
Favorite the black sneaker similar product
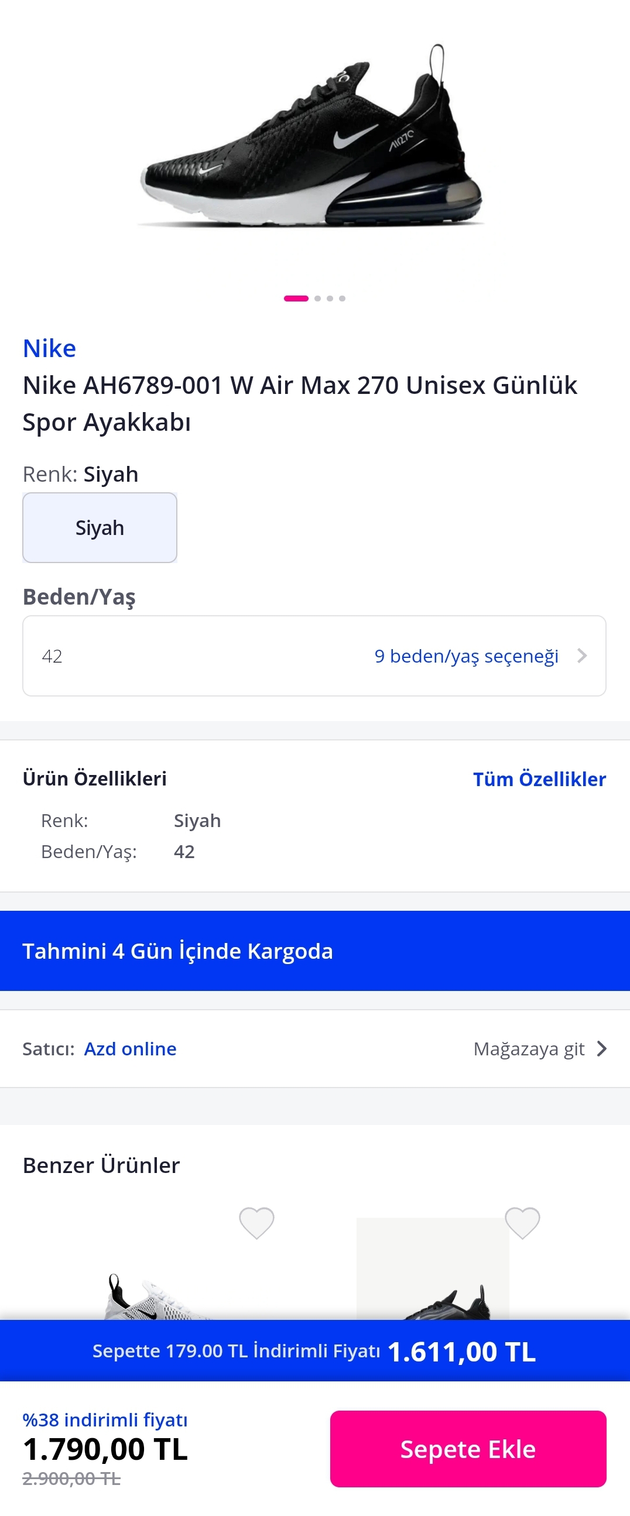click(522, 1222)
